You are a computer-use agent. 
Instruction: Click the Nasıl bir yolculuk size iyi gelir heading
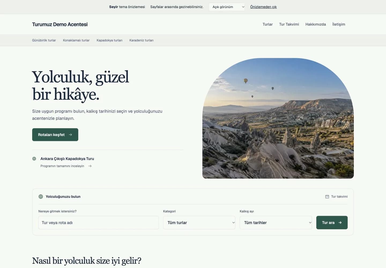click(x=87, y=260)
